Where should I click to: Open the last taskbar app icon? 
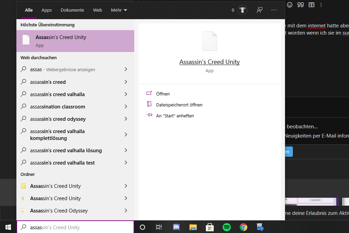260,227
